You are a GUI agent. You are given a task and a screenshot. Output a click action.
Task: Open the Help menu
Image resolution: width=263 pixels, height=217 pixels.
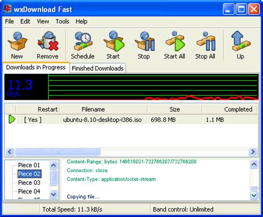tap(82, 22)
